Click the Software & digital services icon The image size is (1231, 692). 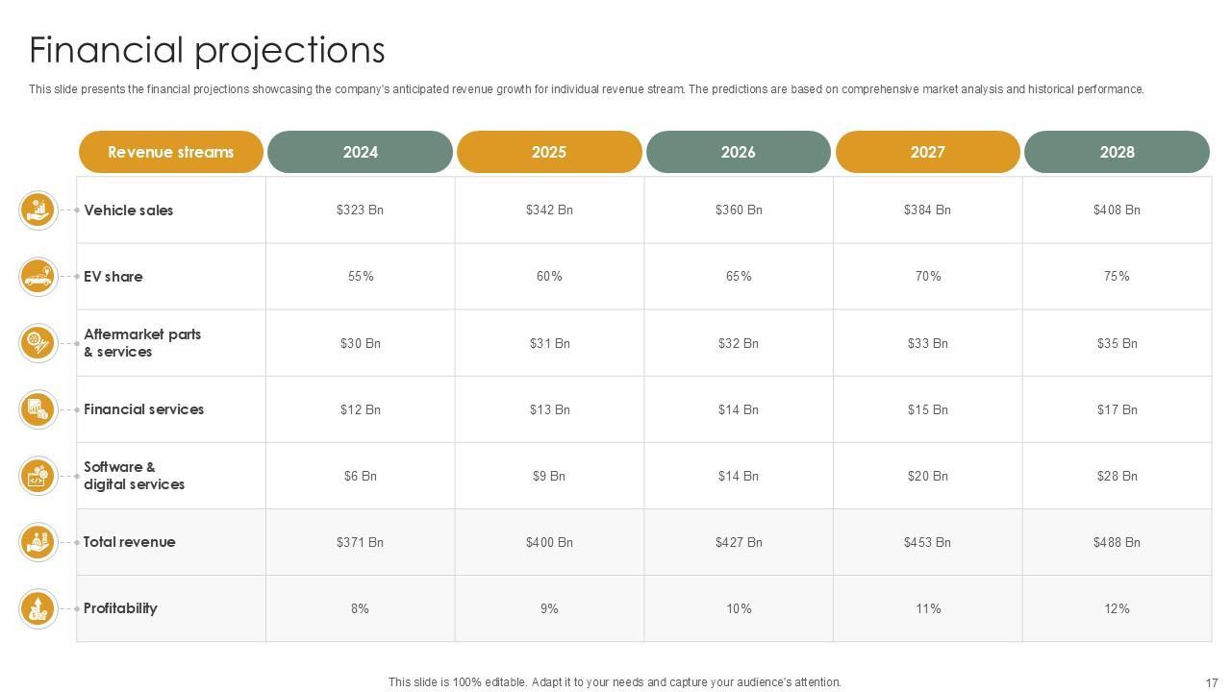click(38, 476)
